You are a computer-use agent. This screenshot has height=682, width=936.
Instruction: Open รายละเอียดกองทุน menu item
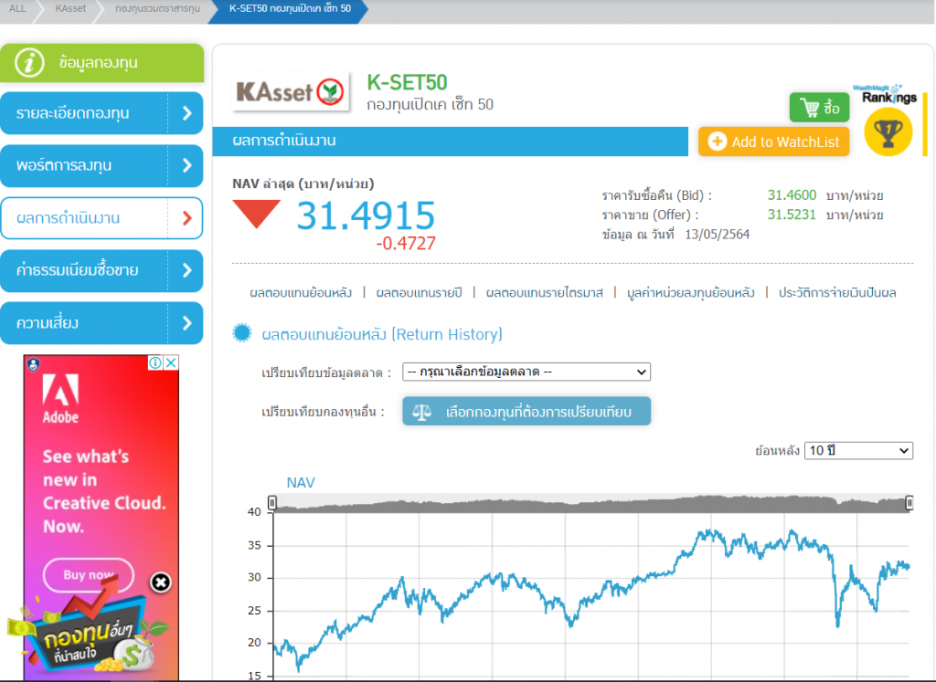tap(101, 112)
